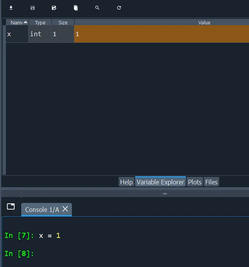
Task: Sort by the Size column header
Action: [x=63, y=22]
